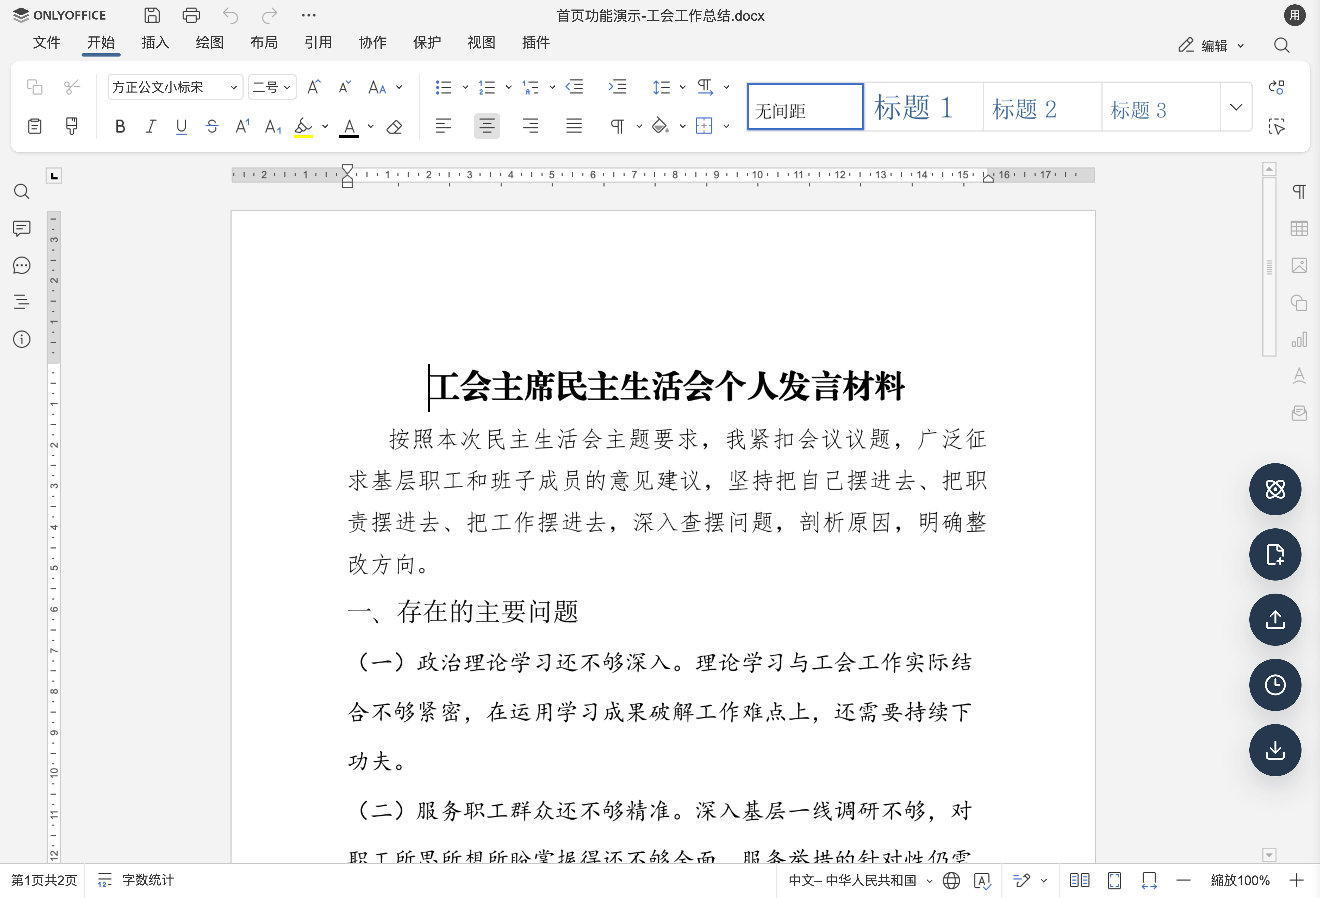
Task: Open the chat panel in left sidebar
Action: [21, 265]
